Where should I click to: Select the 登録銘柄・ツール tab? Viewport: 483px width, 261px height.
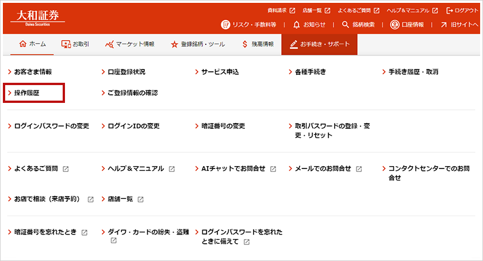(x=198, y=44)
